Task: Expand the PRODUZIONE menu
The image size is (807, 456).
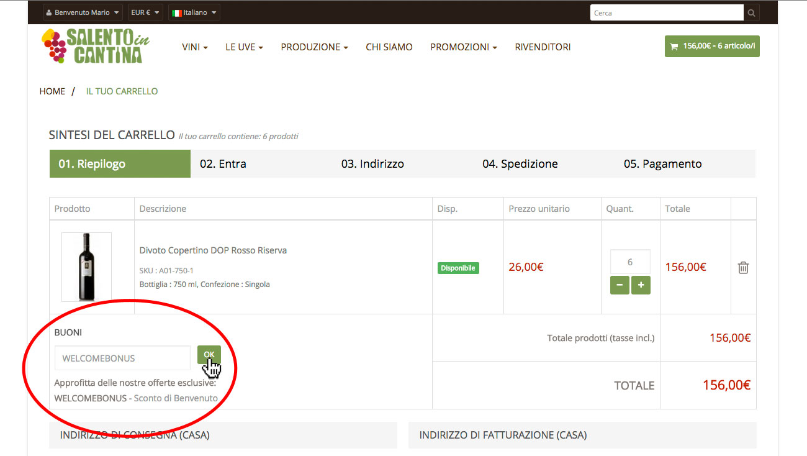Action: (x=314, y=47)
